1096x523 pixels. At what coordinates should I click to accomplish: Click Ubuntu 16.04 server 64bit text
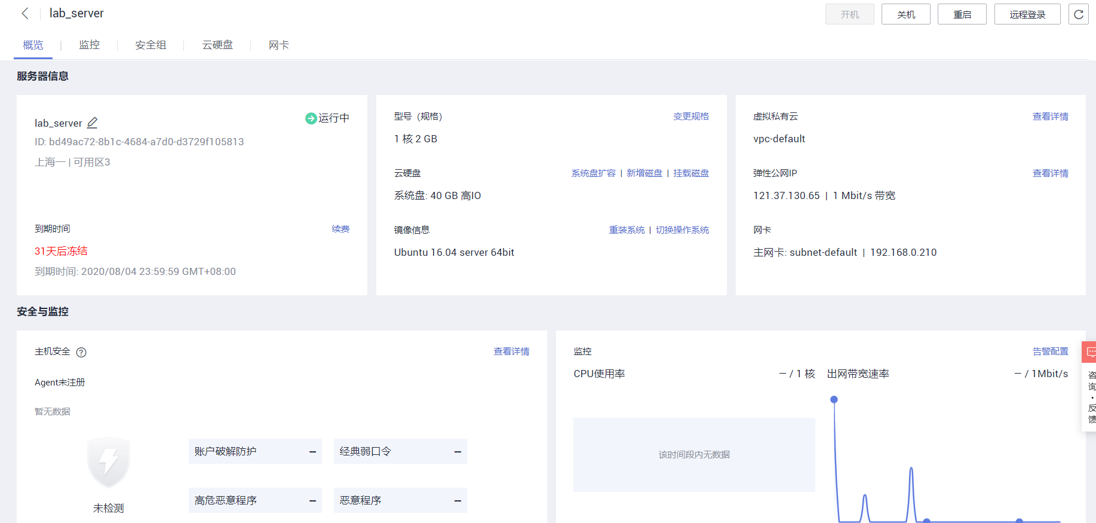click(454, 252)
